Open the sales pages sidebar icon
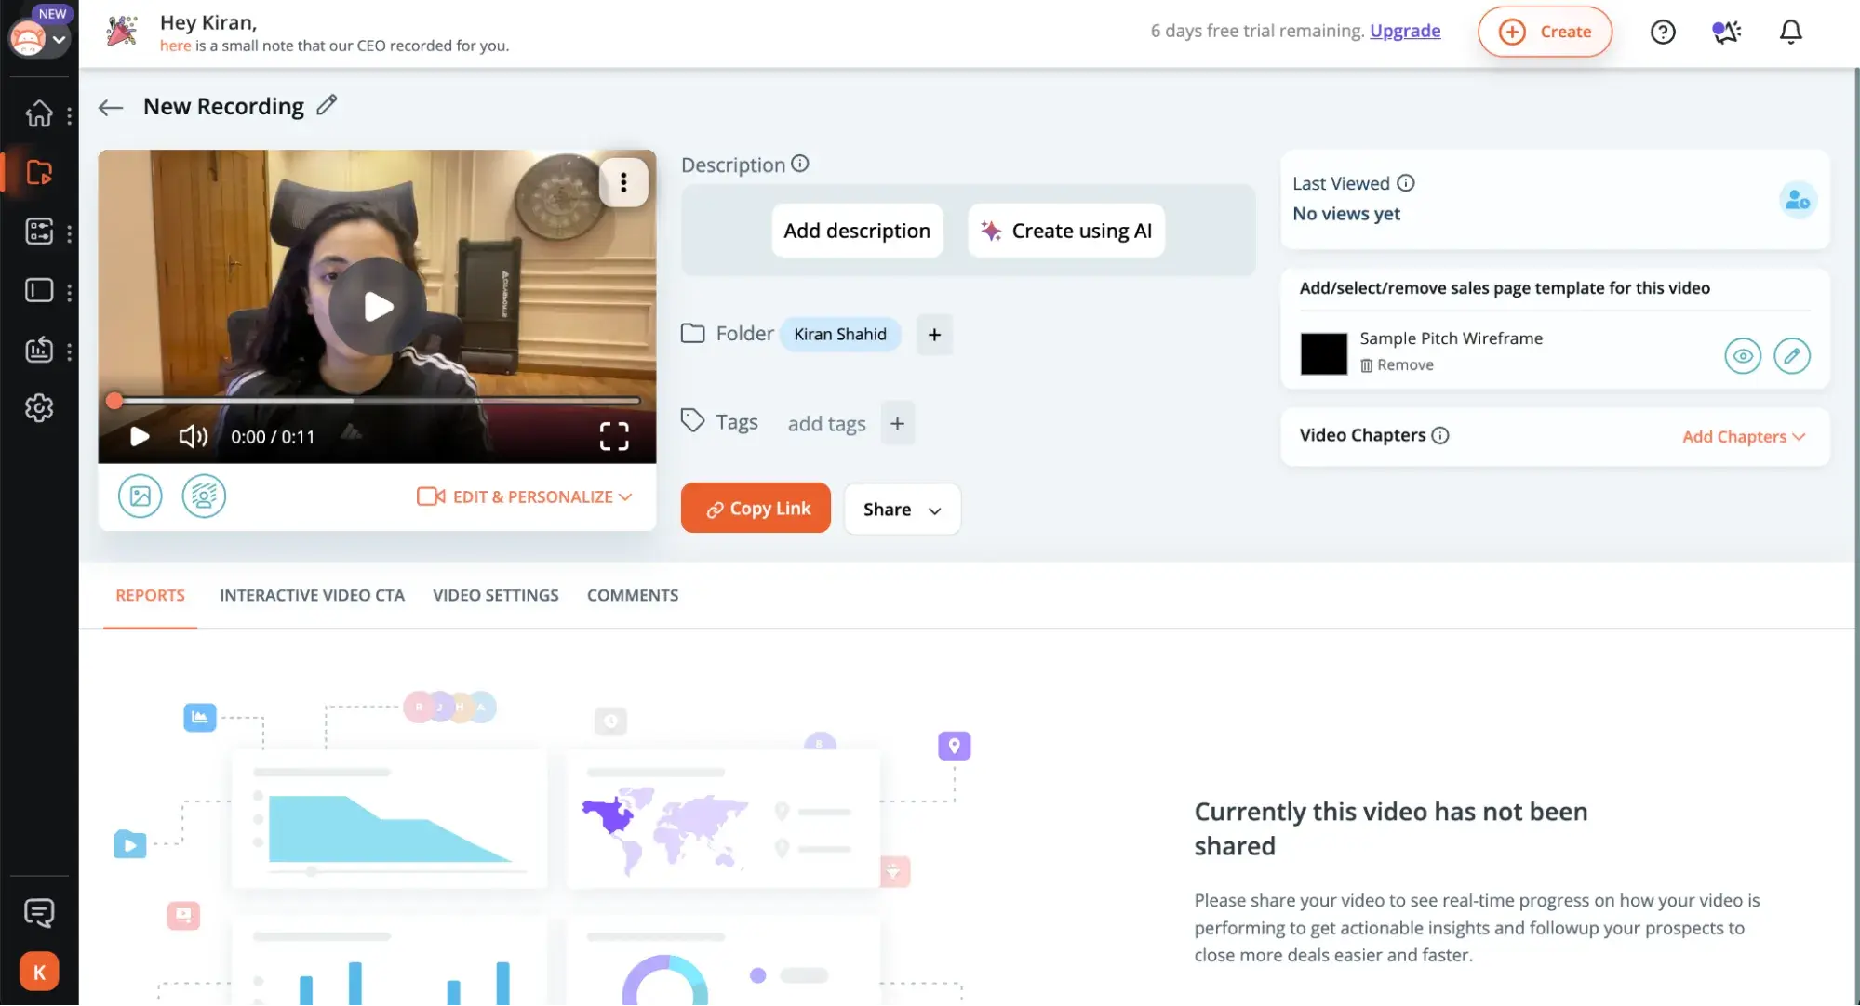Screen dimensions: 1860x1006 pos(39,291)
